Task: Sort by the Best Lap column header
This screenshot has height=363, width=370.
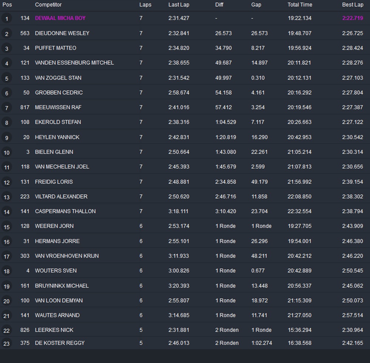Action: click(352, 5)
